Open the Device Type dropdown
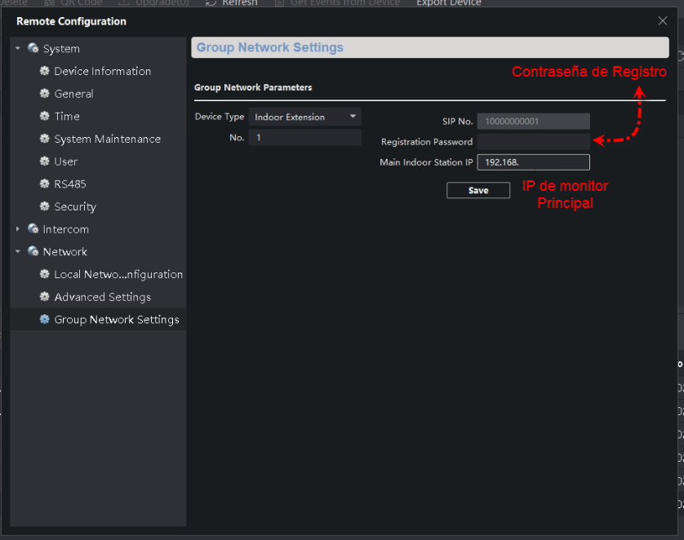Screen dimensions: 684x540 (305, 117)
